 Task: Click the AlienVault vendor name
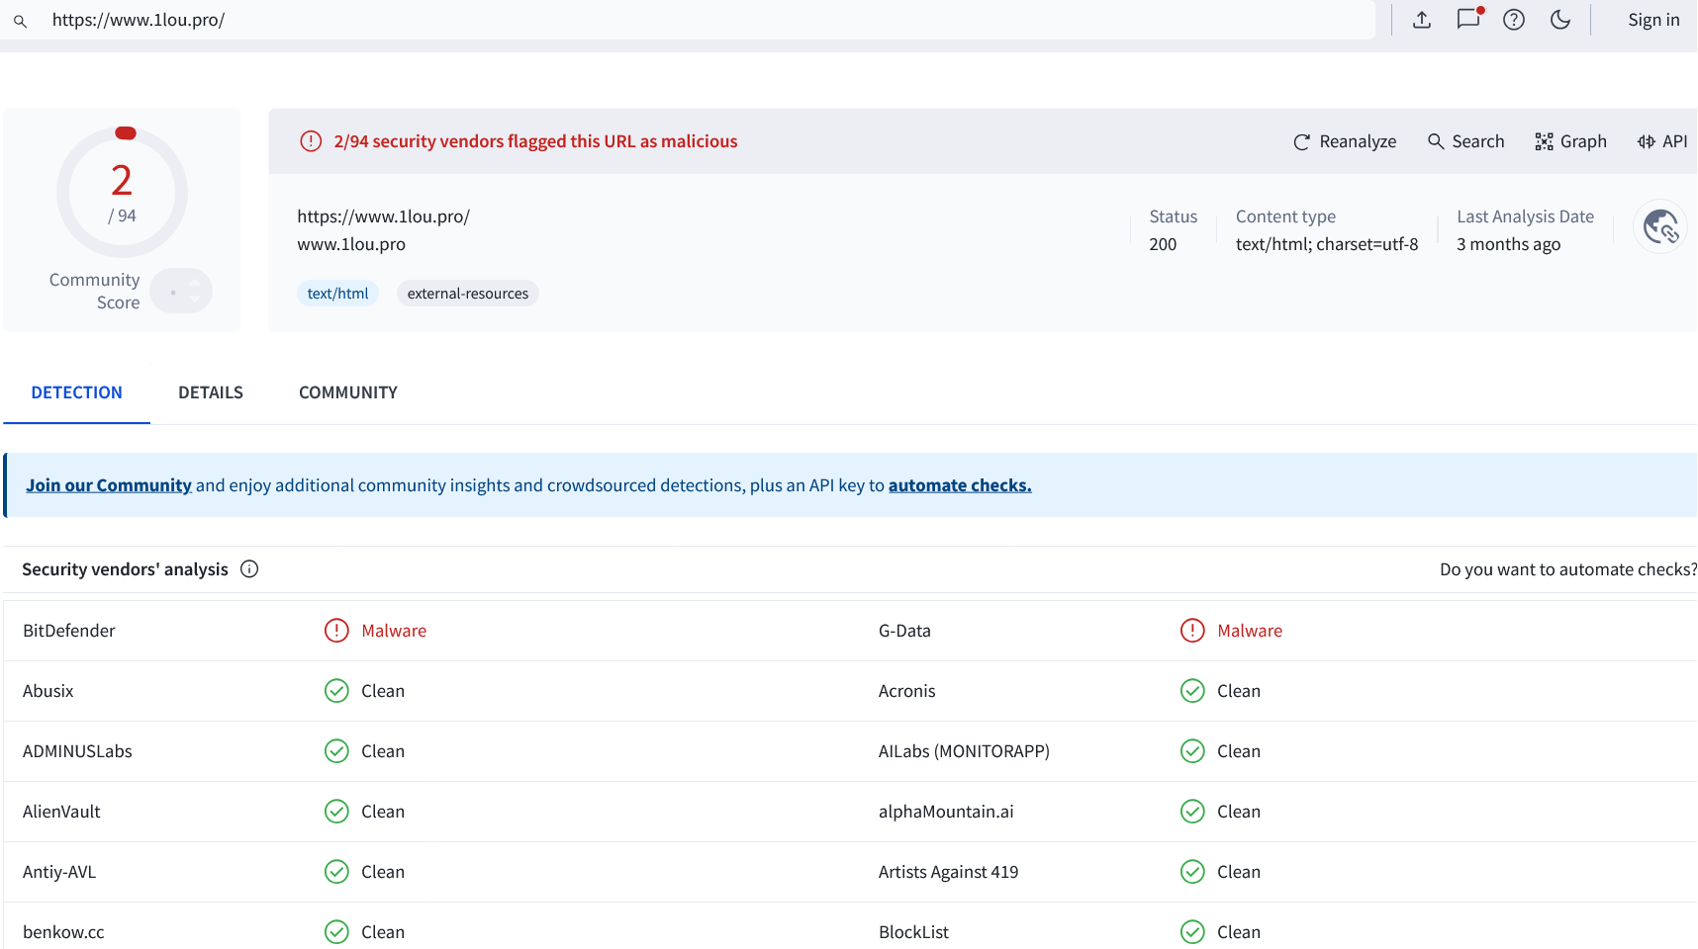(x=61, y=812)
